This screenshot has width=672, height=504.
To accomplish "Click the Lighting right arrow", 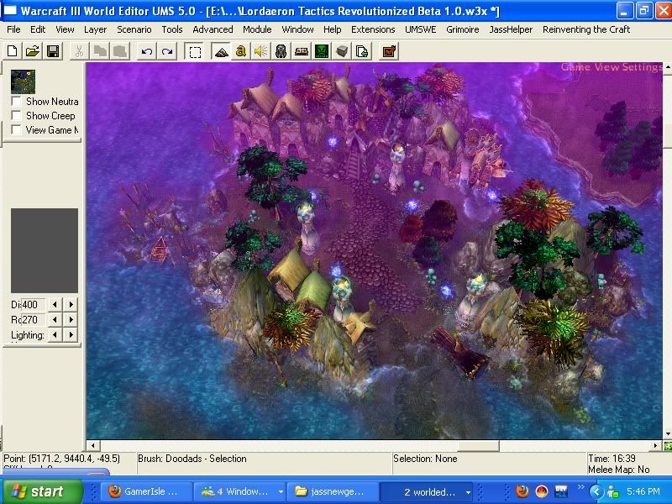I will [x=71, y=334].
